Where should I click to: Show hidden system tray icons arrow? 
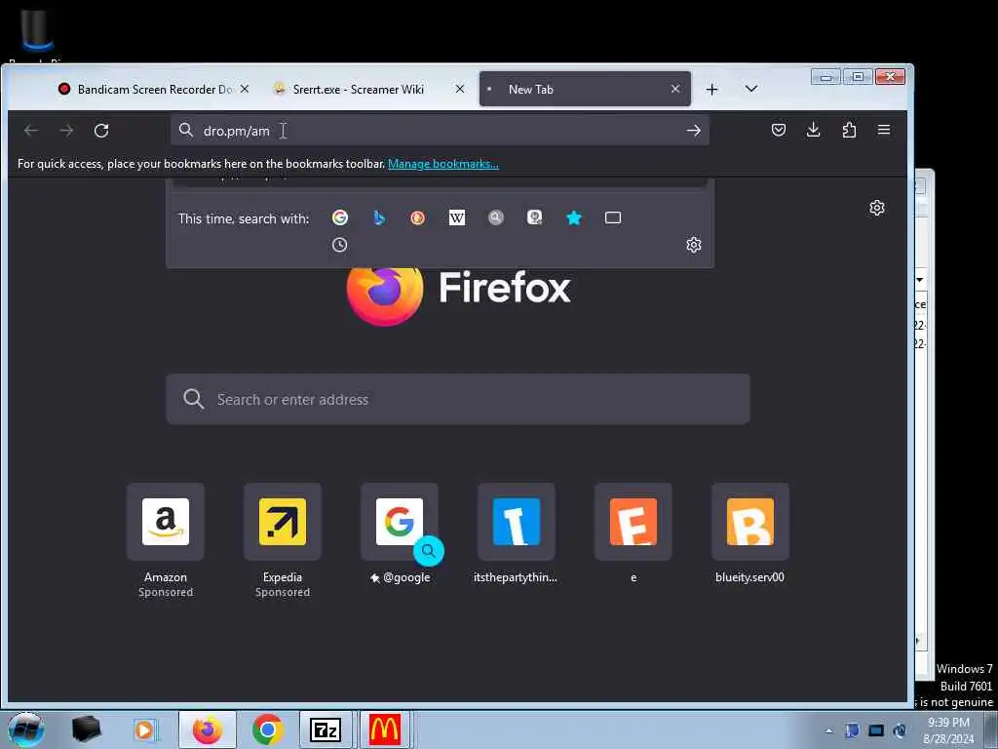tap(828, 730)
